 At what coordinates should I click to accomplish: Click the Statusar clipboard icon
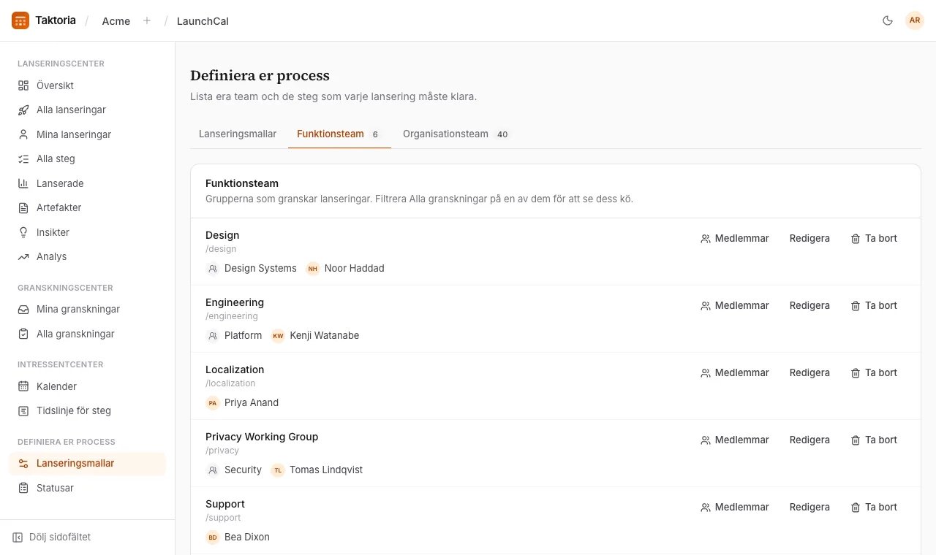(23, 488)
